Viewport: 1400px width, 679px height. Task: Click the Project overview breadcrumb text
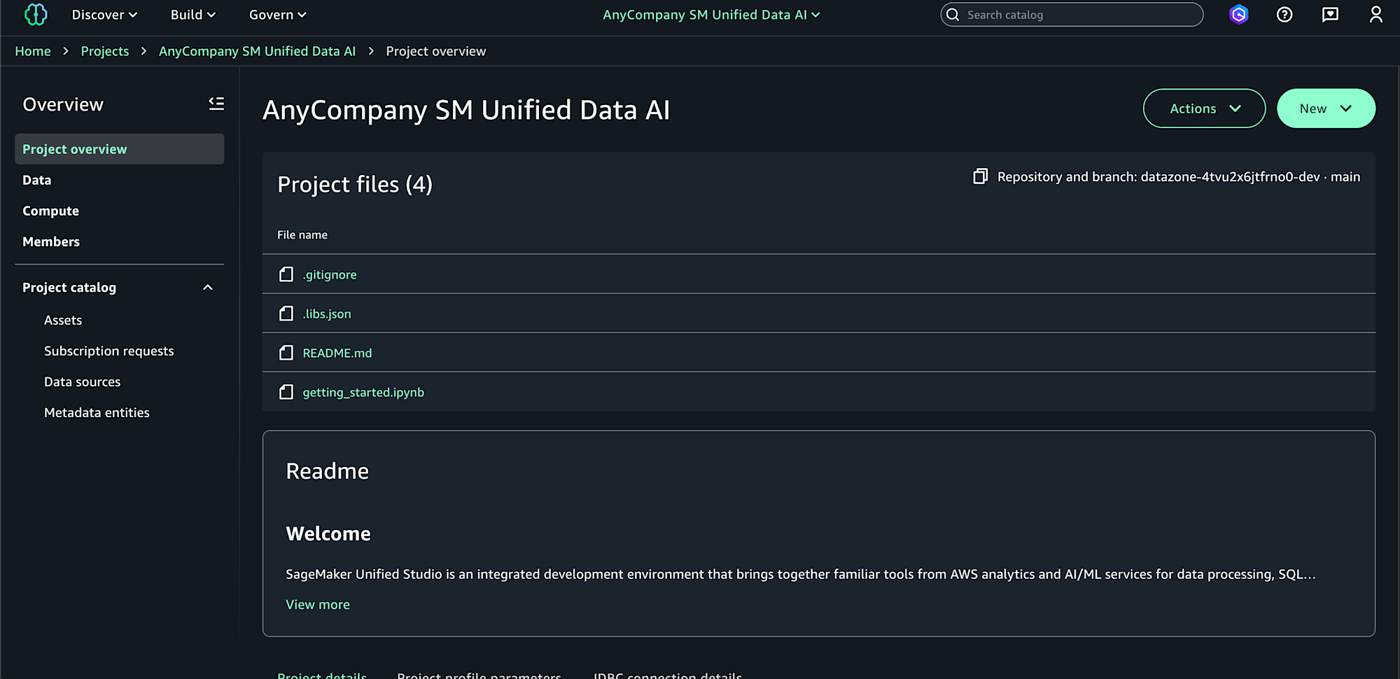pos(436,51)
